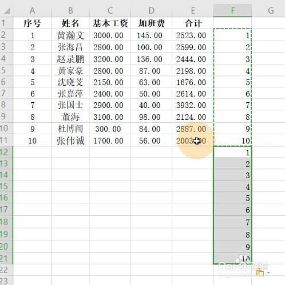285x285 pixels.
Task: Click the total cell 2124.00
Action: tap(193, 117)
